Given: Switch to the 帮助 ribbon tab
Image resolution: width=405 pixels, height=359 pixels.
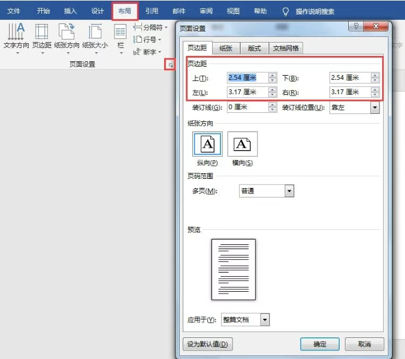Looking at the screenshot, I should coord(260,11).
